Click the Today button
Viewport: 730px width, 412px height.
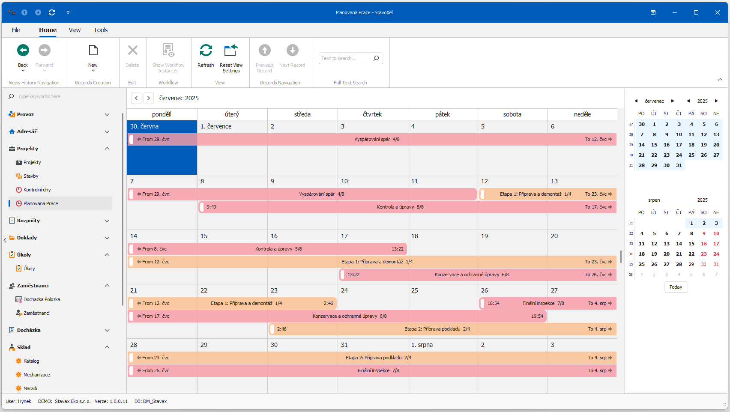click(676, 287)
